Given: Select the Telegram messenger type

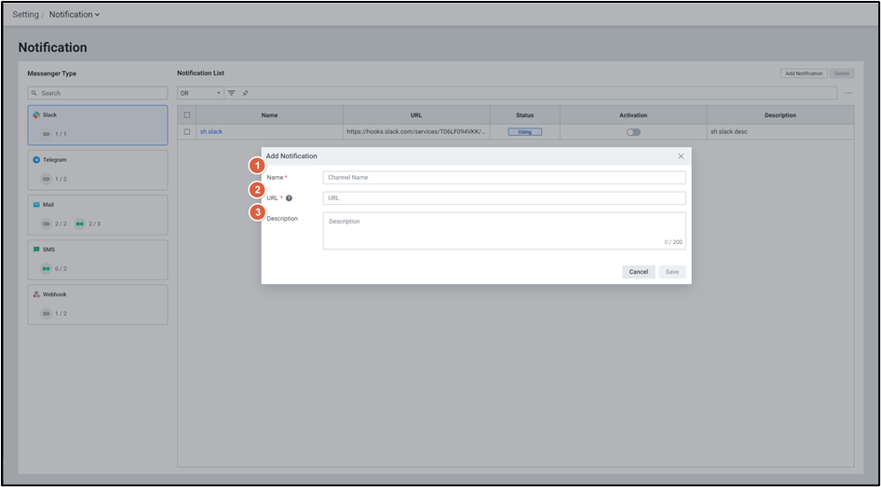Looking at the screenshot, I should click(x=98, y=170).
